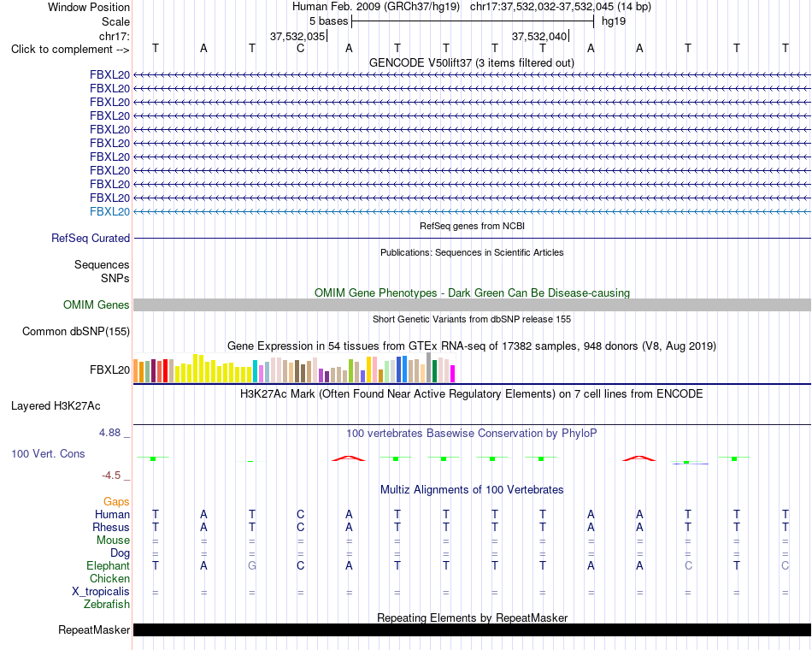Click the Elephant species row label
812x650 pixels.
tap(108, 565)
